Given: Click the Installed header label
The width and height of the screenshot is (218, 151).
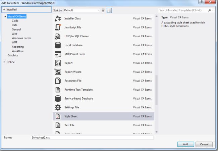Looking at the screenshot, I should click(11, 10).
